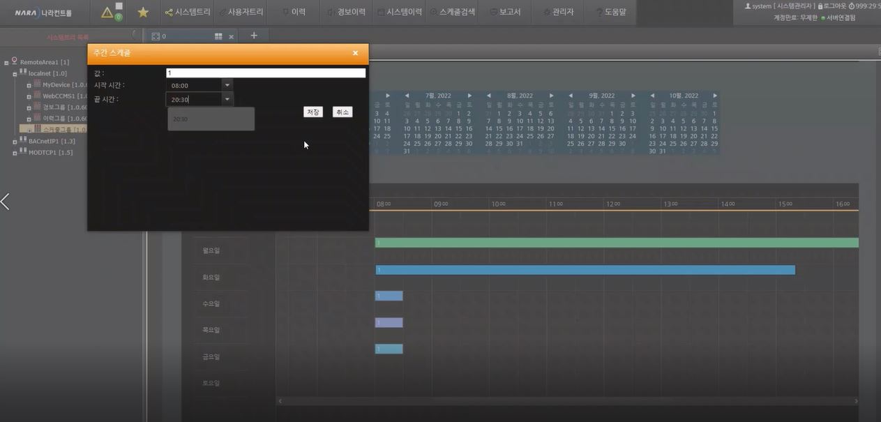The height and width of the screenshot is (422, 881).
Task: Close the 주간 스케줄 dialog
Action: coord(355,53)
